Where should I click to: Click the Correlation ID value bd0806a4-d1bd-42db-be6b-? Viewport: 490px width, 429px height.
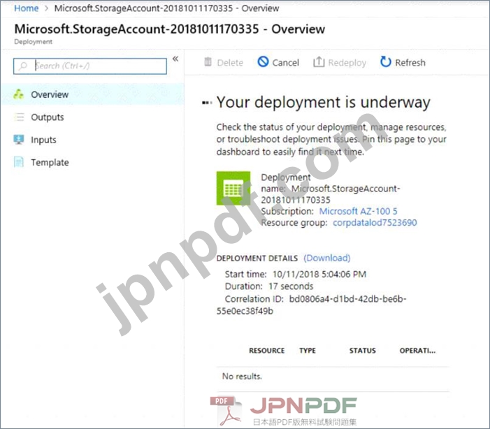[347, 299]
